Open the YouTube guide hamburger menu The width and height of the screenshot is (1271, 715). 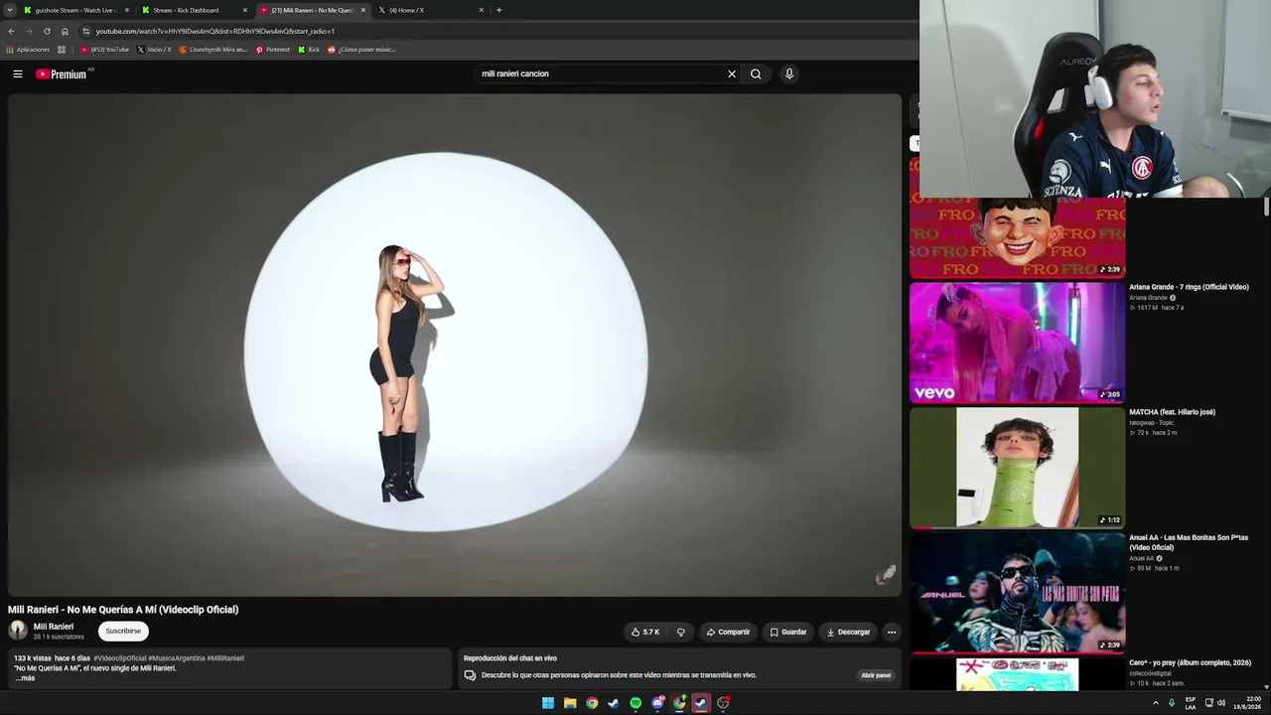(18, 73)
